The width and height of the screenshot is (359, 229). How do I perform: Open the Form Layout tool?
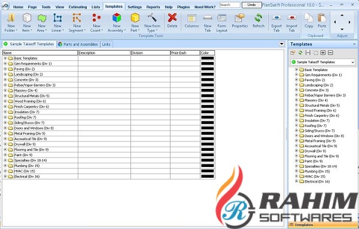click(x=221, y=23)
